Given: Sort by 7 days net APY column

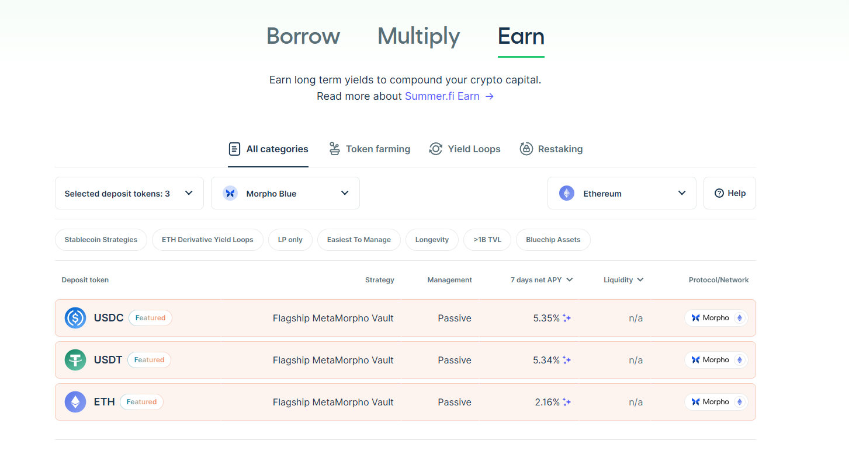Looking at the screenshot, I should [541, 280].
